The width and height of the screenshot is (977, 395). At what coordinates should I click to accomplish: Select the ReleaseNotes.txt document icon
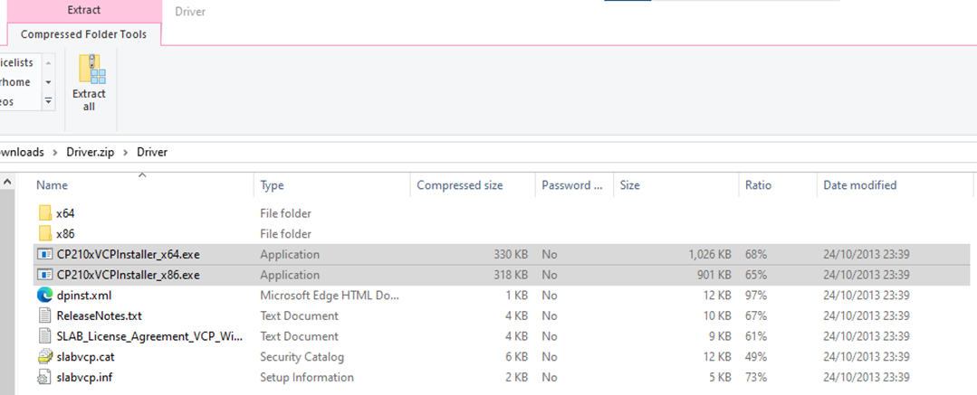tap(45, 316)
